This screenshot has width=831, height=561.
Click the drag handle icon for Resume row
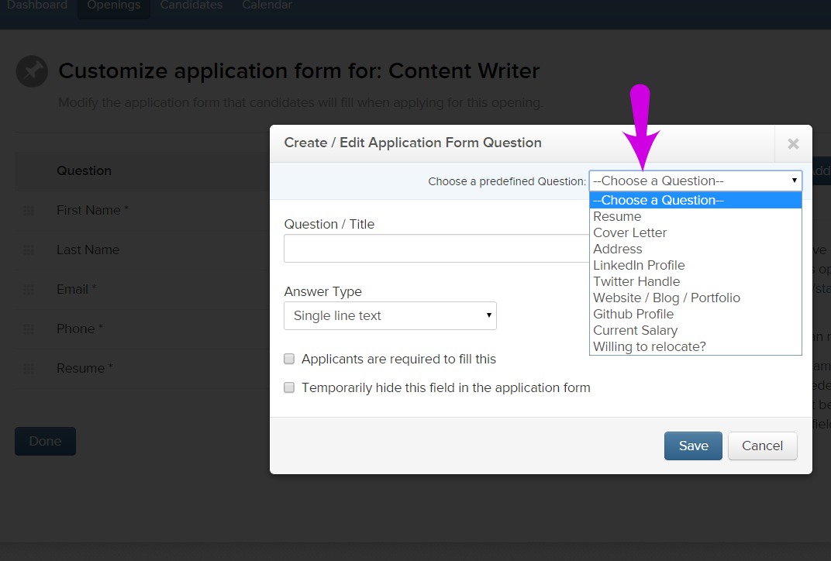pyautogui.click(x=29, y=369)
